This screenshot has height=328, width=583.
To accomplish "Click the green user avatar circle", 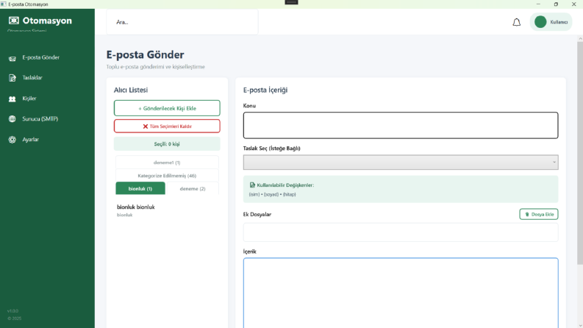I will pyautogui.click(x=540, y=22).
